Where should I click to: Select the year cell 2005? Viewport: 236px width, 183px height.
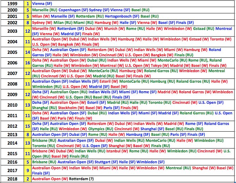12,52
